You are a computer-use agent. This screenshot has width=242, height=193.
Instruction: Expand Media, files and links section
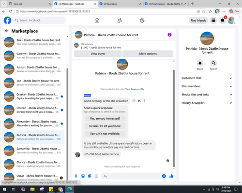coord(207,95)
